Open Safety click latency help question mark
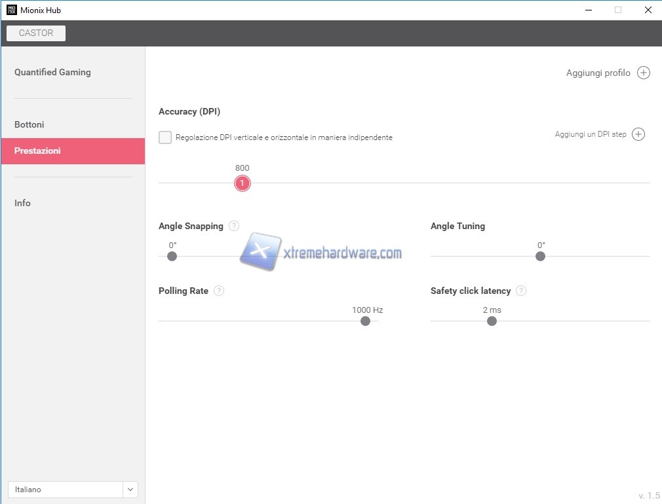 pyautogui.click(x=521, y=291)
